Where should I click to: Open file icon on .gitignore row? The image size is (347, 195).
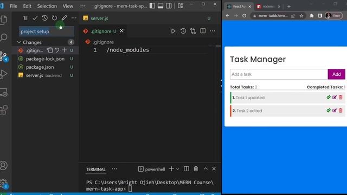(x=50, y=50)
